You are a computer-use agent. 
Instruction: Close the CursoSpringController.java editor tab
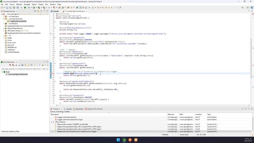pos(87,12)
